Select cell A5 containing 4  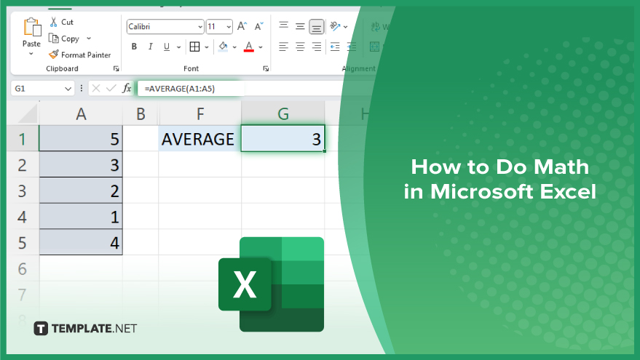[81, 243]
